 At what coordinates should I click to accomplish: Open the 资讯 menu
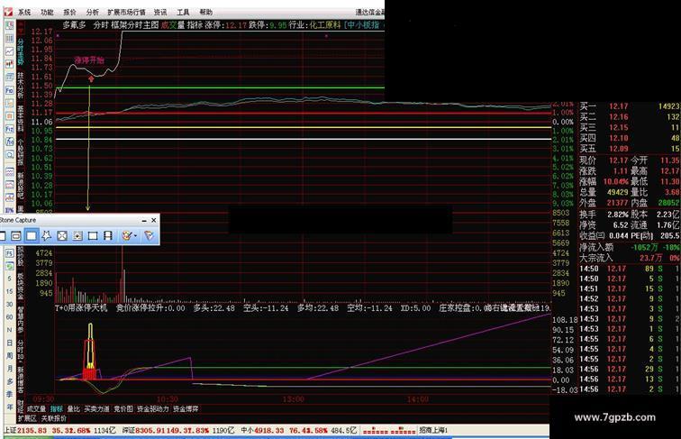(x=160, y=13)
